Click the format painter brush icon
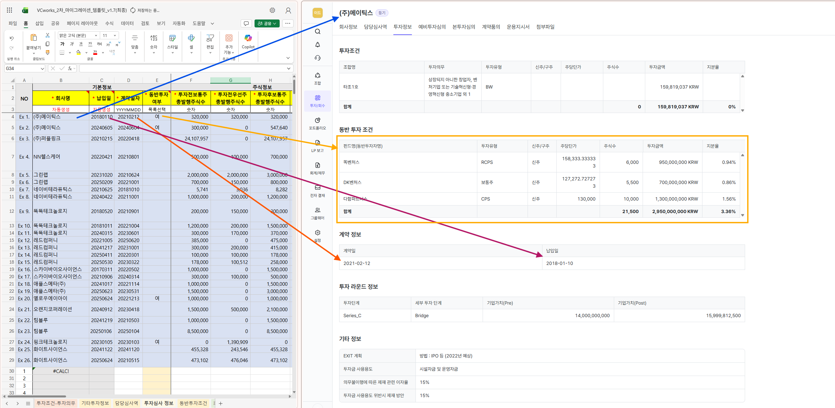835x408 pixels. [x=48, y=52]
